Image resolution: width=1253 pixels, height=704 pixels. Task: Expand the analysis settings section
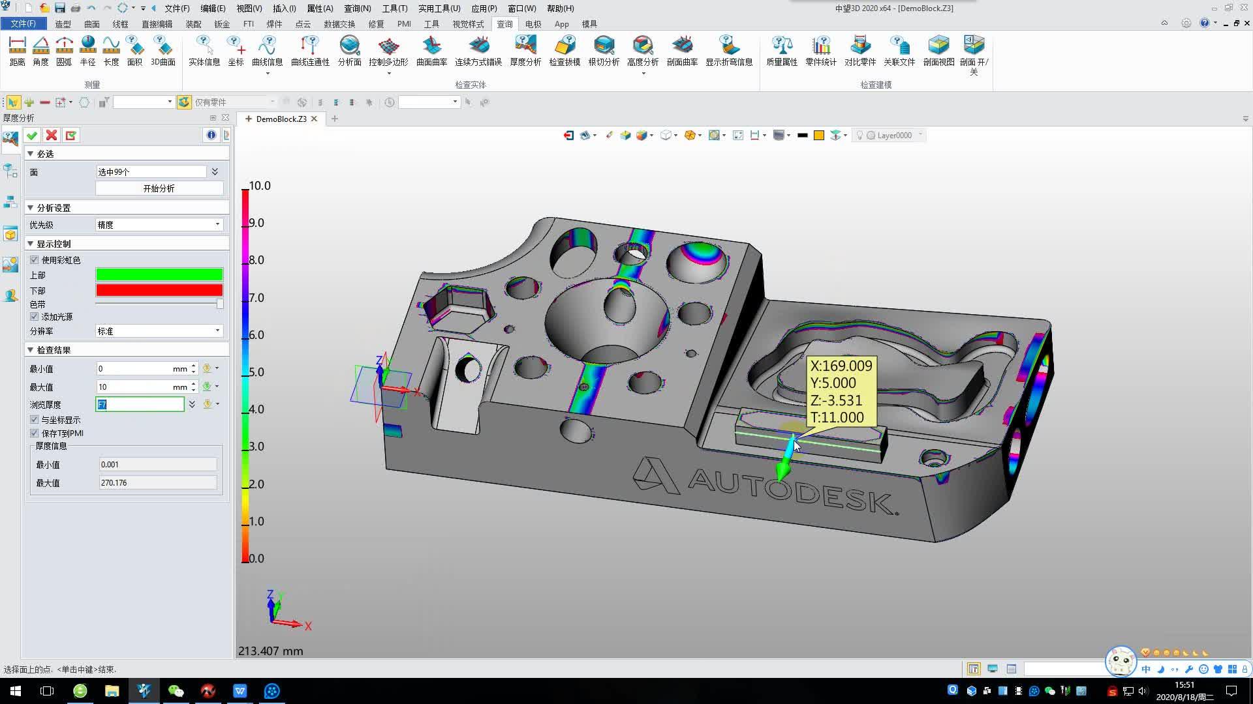tap(30, 207)
